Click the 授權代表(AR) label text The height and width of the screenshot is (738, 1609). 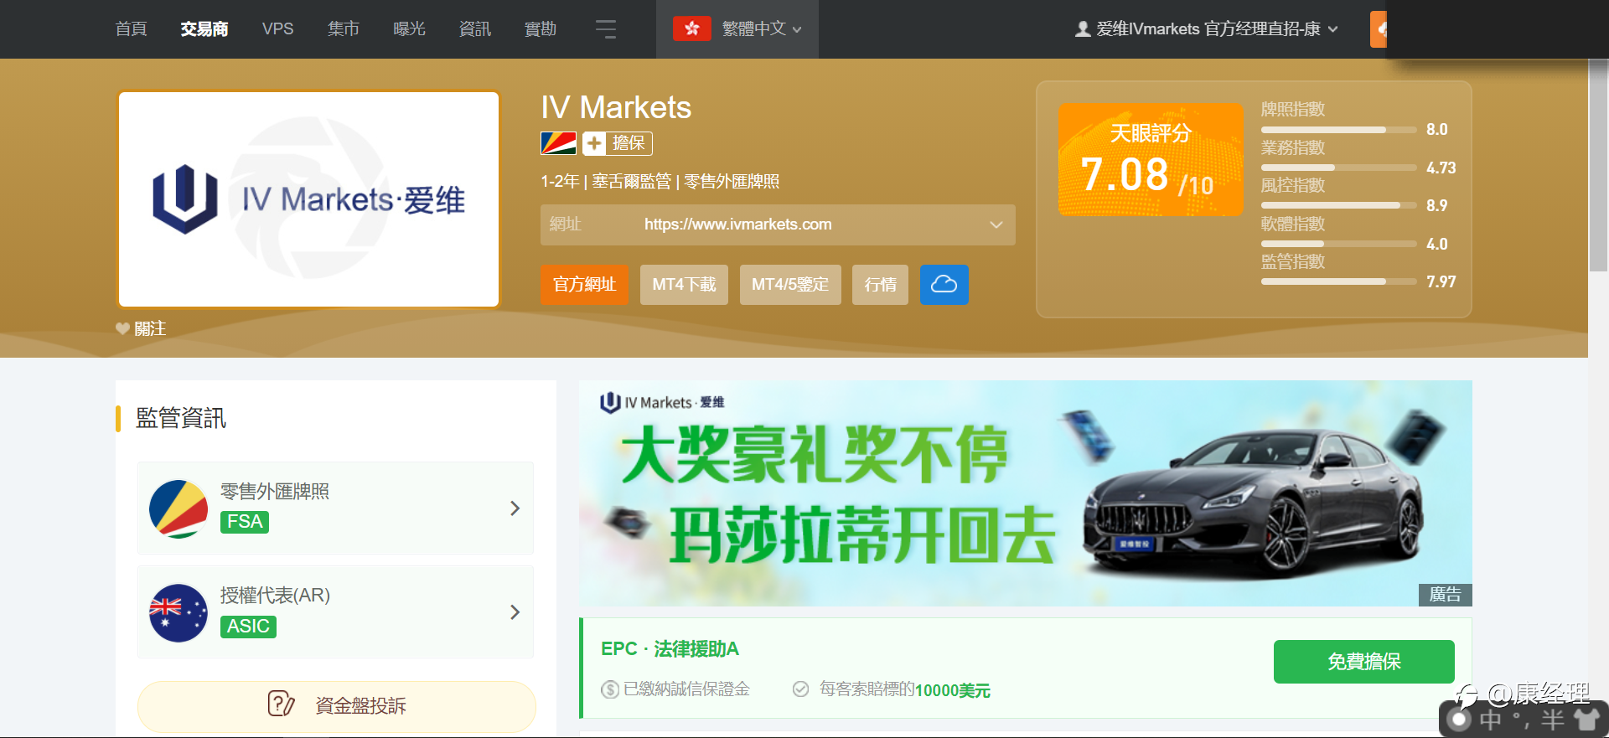pyautogui.click(x=275, y=596)
